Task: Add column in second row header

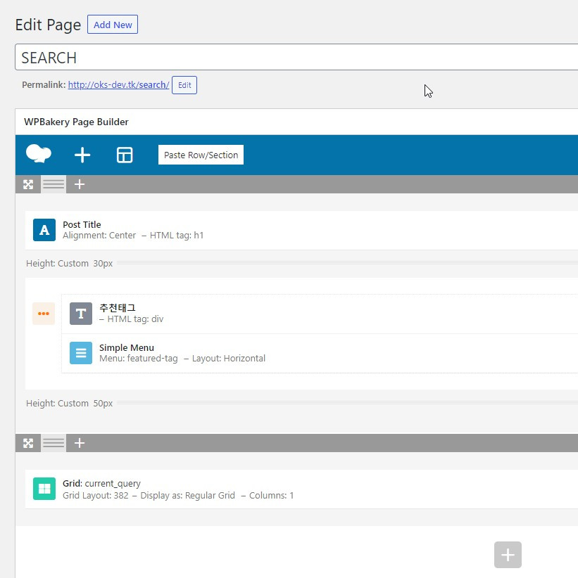Action: 80,443
